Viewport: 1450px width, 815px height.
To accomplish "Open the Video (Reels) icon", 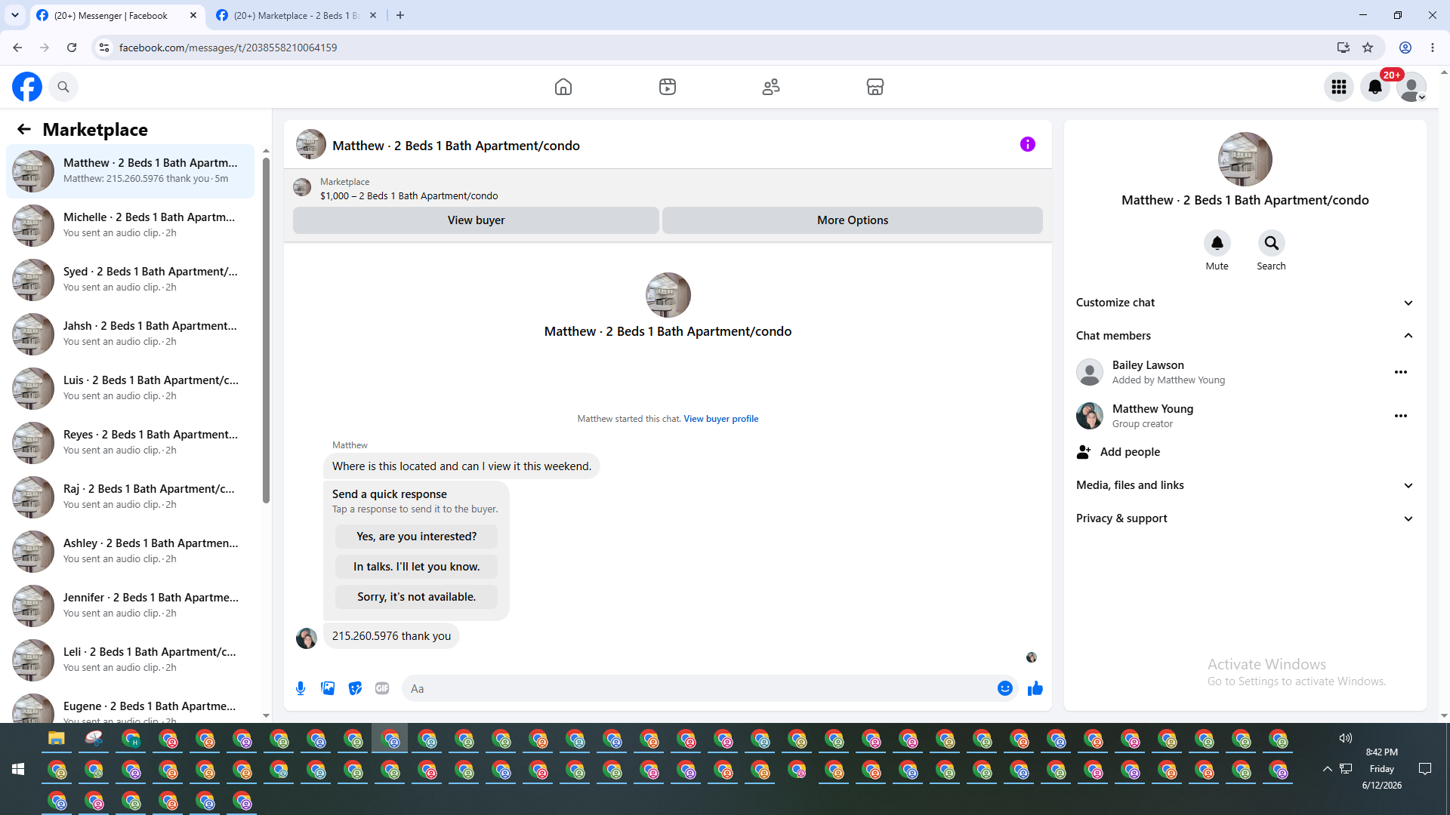I will [x=668, y=87].
